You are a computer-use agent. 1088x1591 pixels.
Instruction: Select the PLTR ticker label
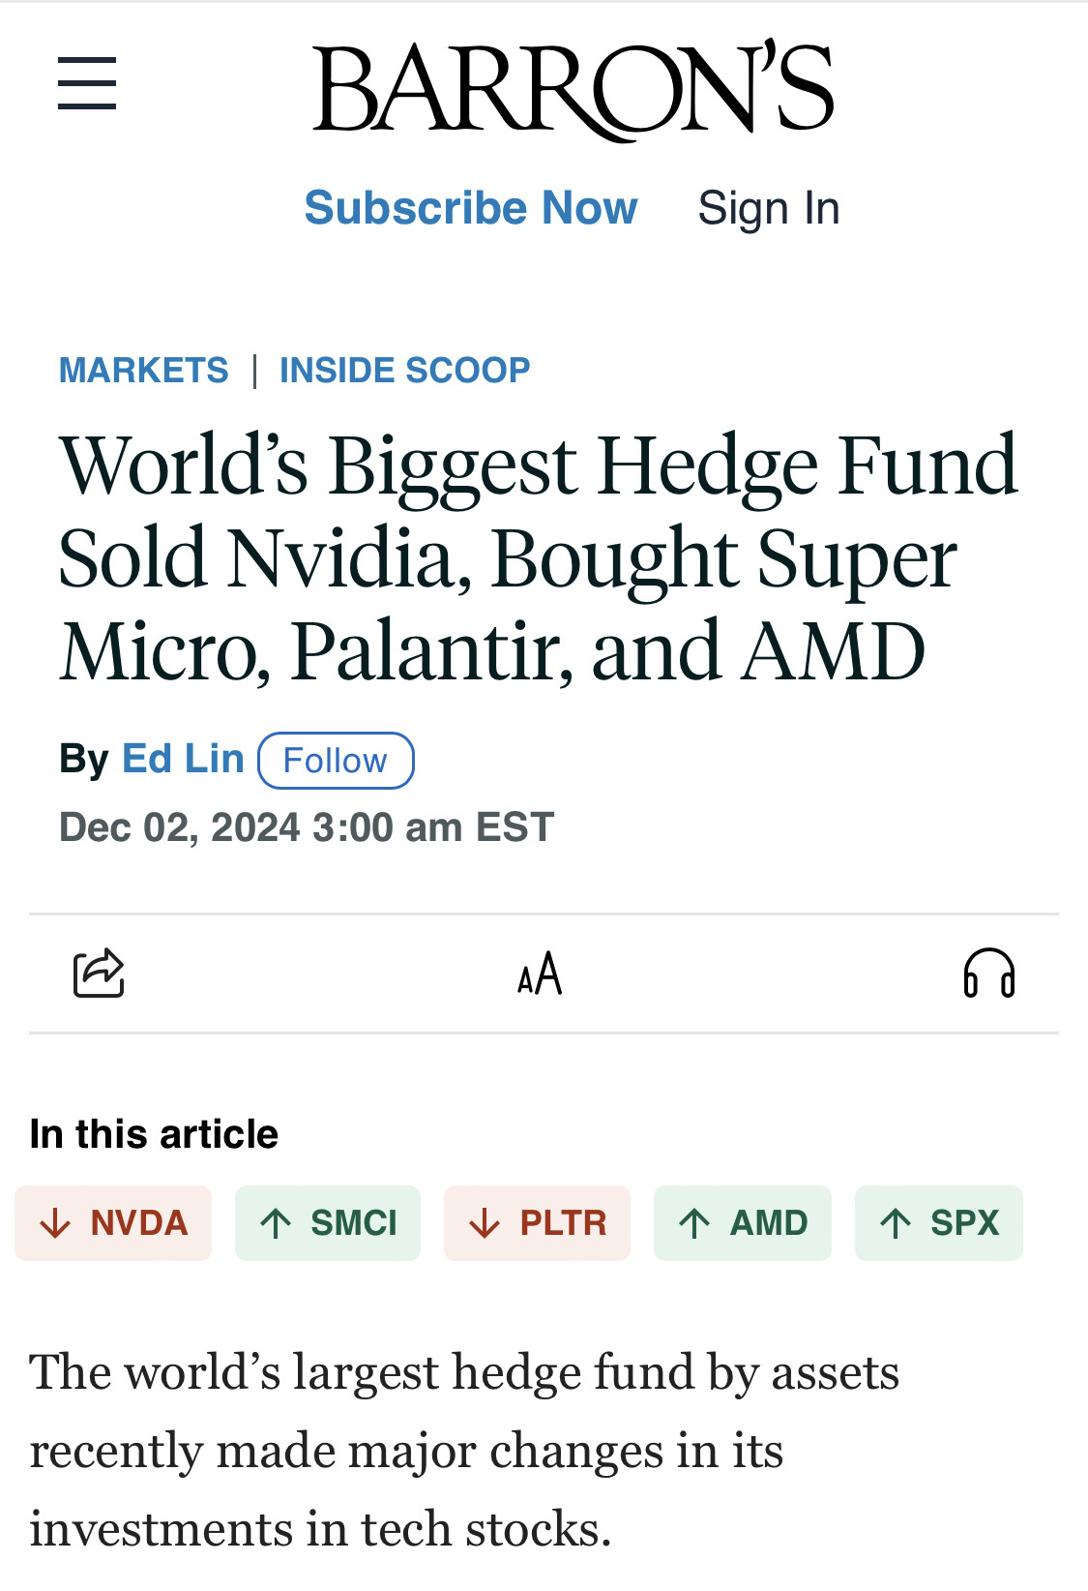[x=564, y=1223]
